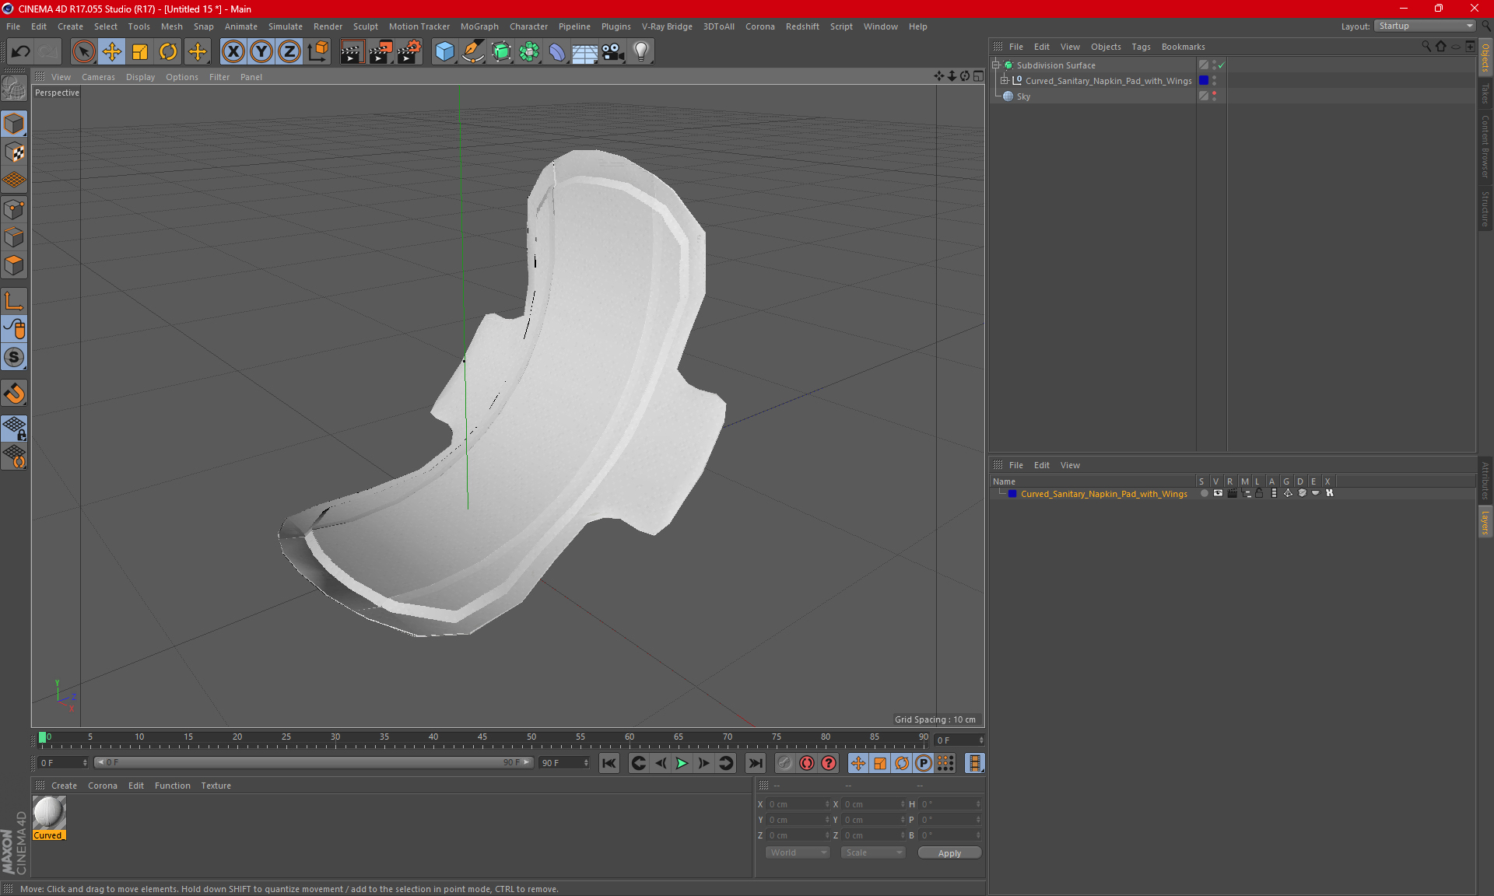Toggle the Snap (S) icon

tap(14, 357)
